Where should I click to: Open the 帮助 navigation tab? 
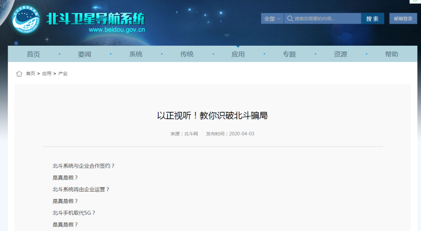[392, 54]
